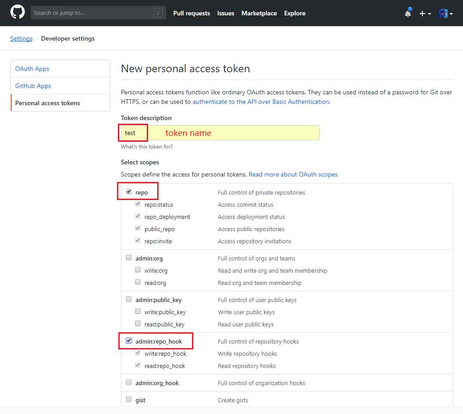Image resolution: width=463 pixels, height=414 pixels.
Task: Select Personal access tokens in sidebar
Action: point(60,103)
